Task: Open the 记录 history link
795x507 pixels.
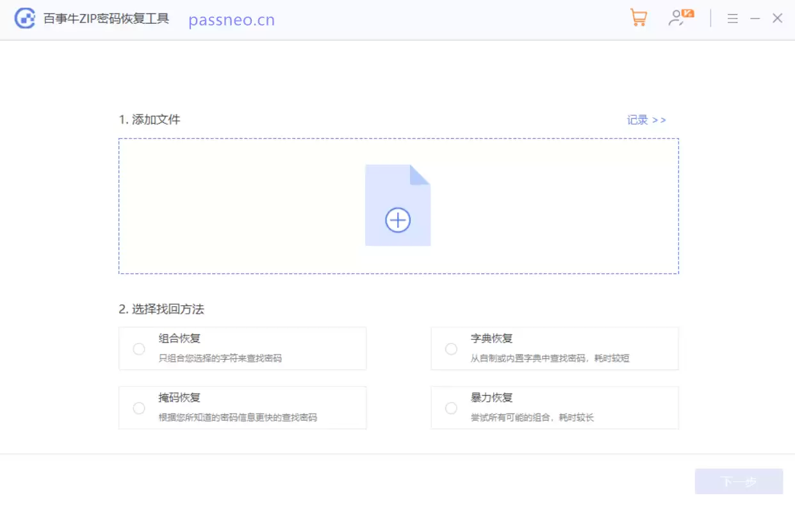Action: [x=646, y=120]
